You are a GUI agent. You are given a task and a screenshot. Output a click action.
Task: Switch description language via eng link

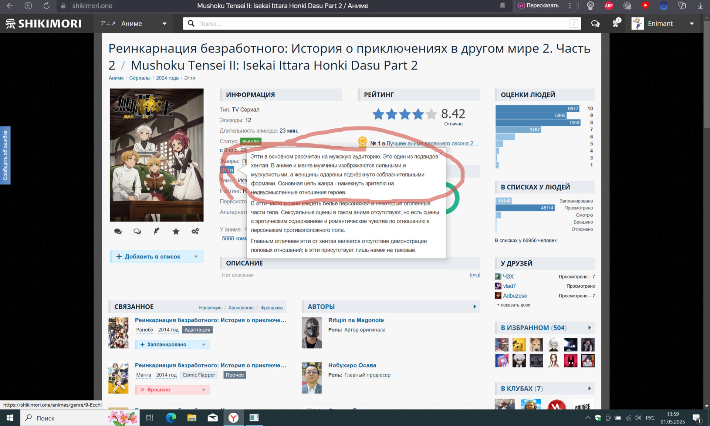[x=475, y=275]
